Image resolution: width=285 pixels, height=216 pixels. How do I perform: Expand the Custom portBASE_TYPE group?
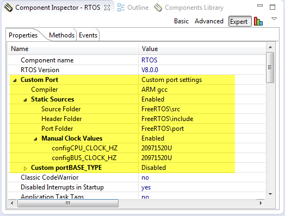[26, 168]
